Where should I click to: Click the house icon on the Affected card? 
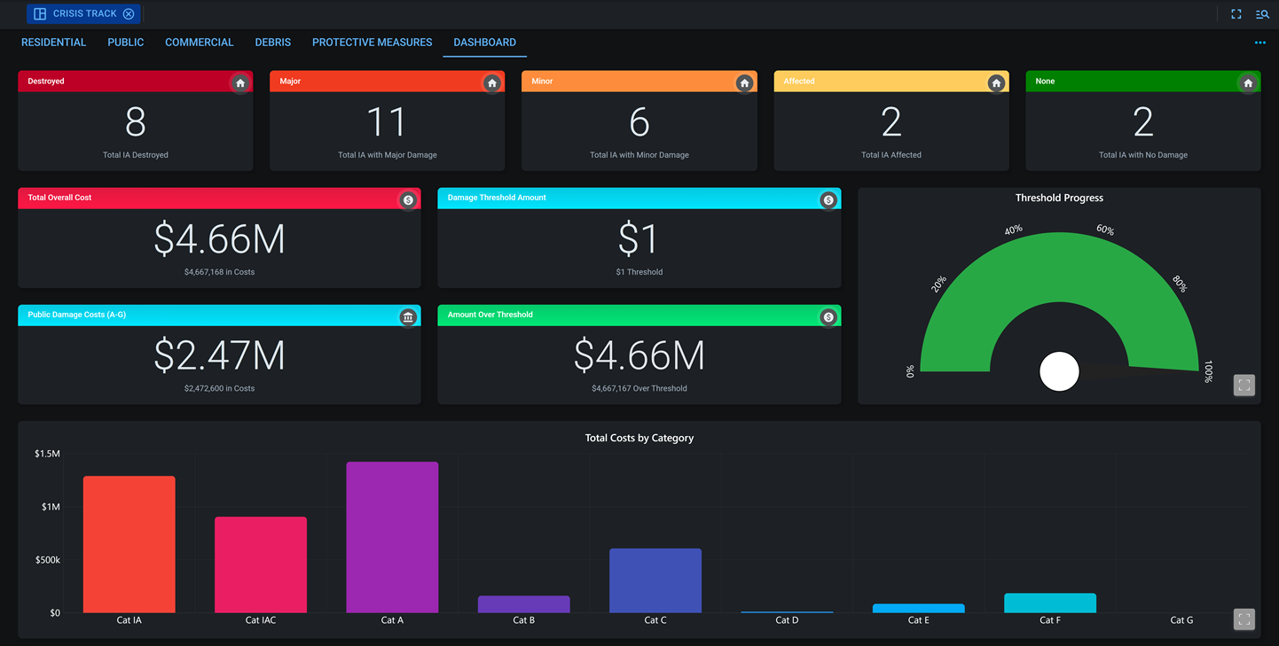click(995, 82)
